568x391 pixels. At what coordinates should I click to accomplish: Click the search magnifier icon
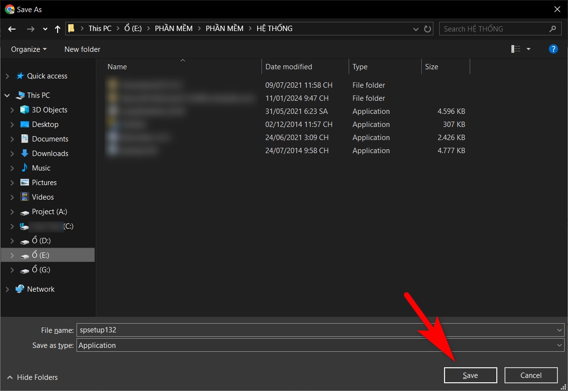tap(553, 29)
